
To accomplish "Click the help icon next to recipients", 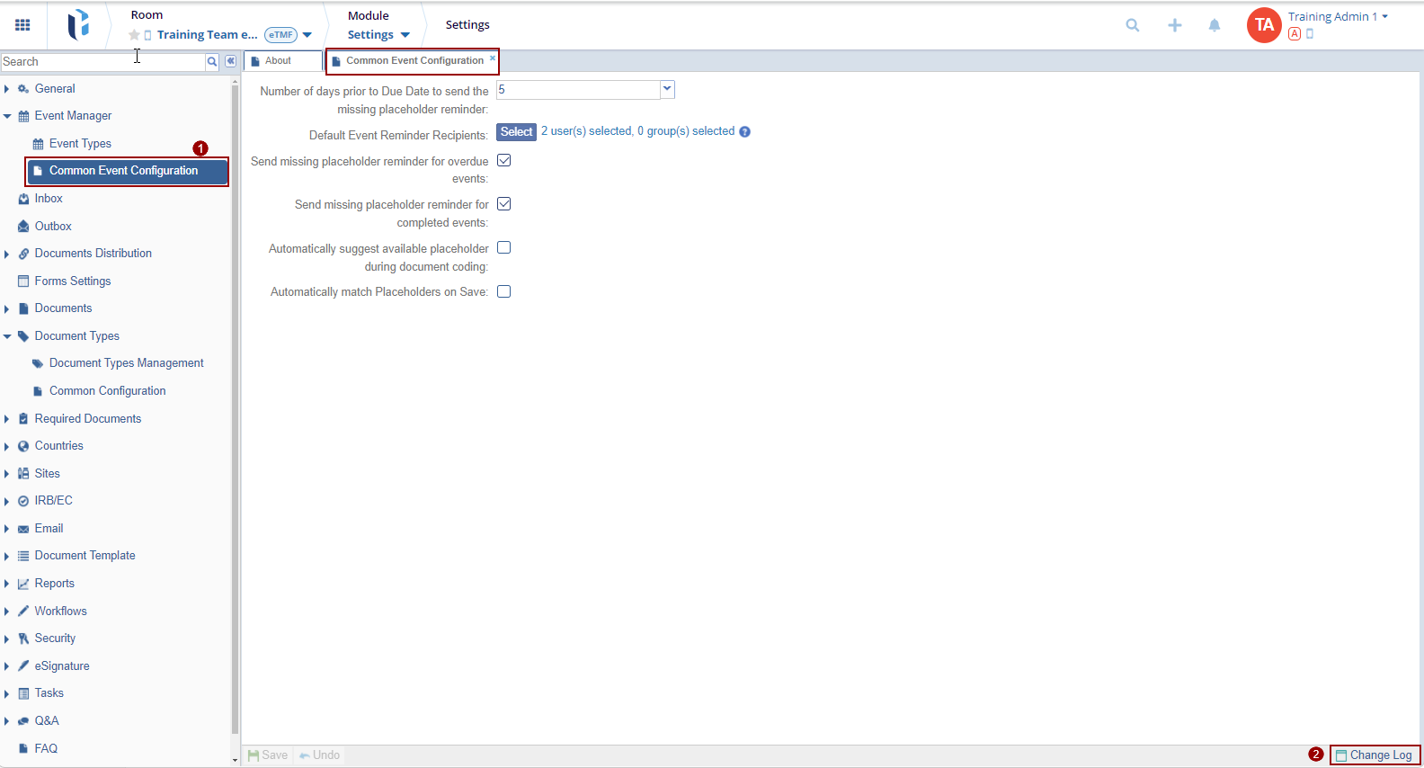I will coord(744,132).
